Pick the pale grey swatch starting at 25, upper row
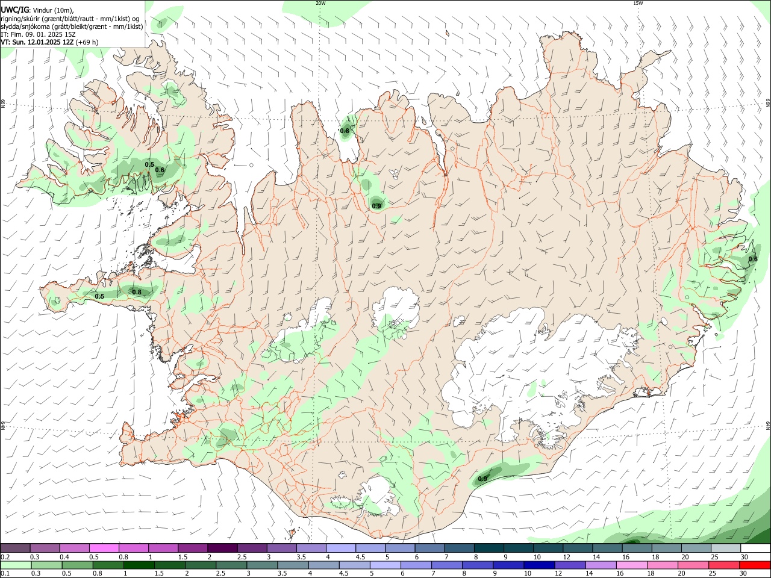Viewport: 771px width, 578px height. point(726,548)
